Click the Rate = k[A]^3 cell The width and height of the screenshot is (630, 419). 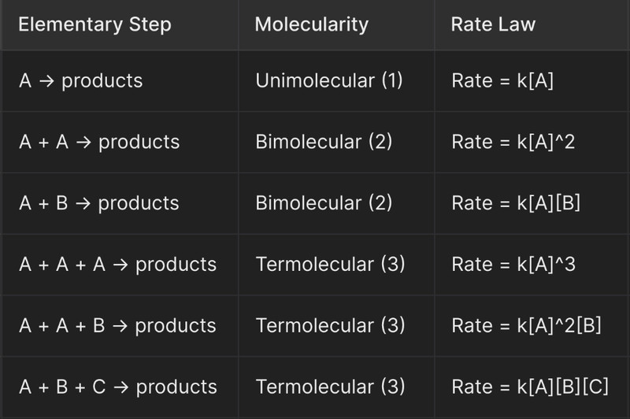point(513,265)
